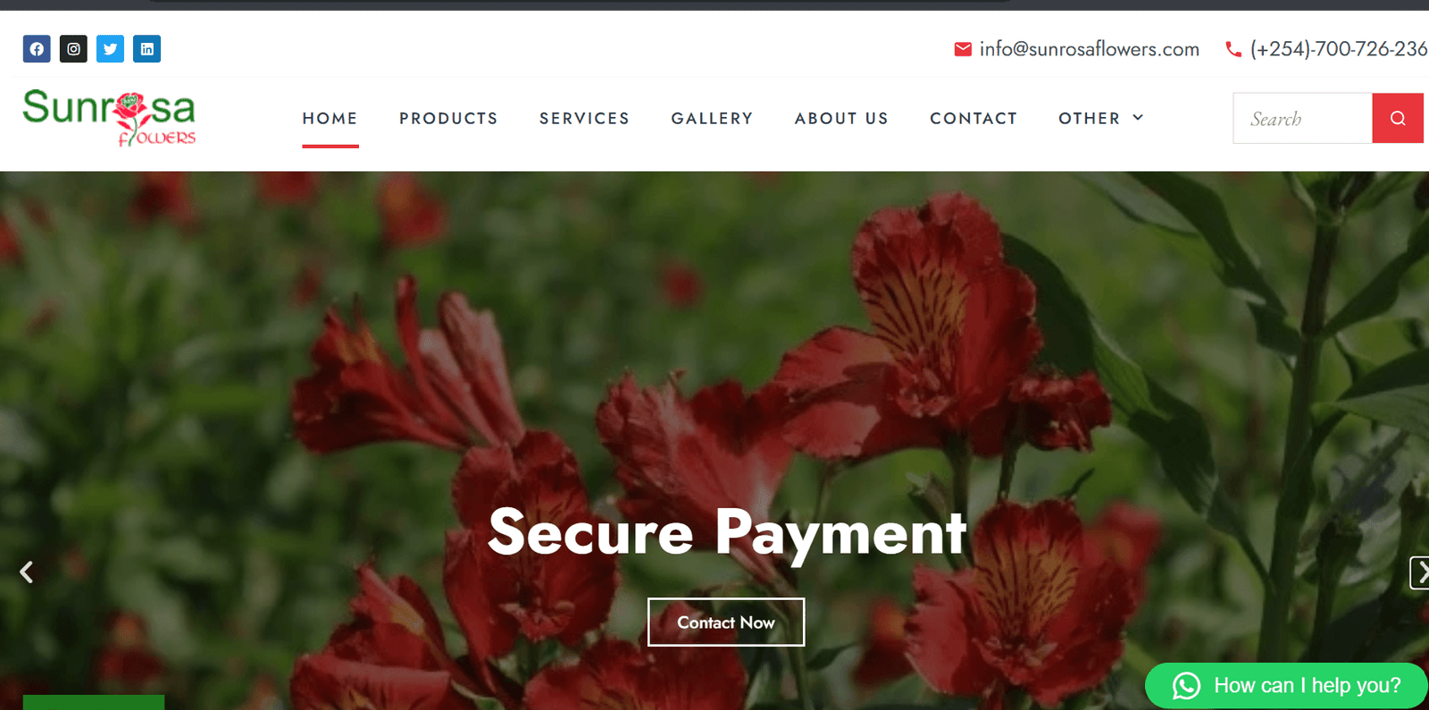Screen dimensions: 1429x710
Task: Go to the SERVICES page
Action: [584, 118]
